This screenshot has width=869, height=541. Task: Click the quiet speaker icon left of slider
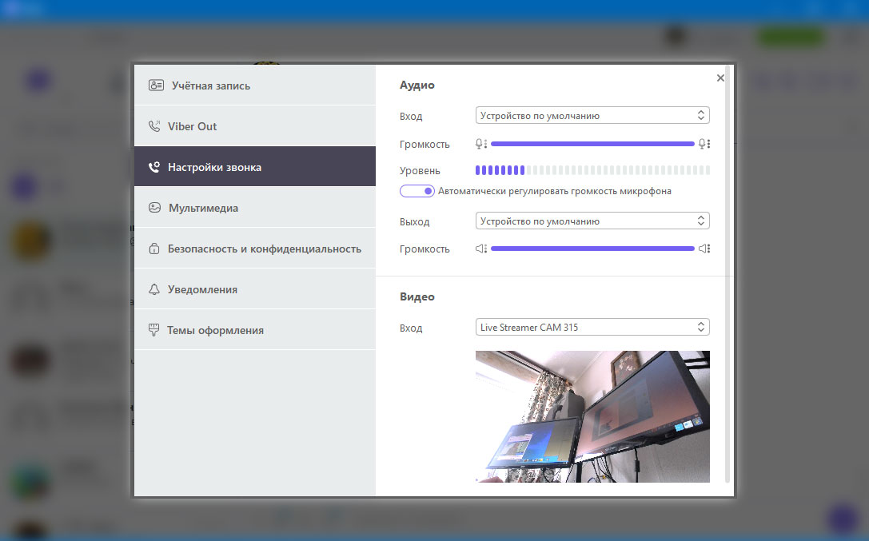click(x=480, y=249)
